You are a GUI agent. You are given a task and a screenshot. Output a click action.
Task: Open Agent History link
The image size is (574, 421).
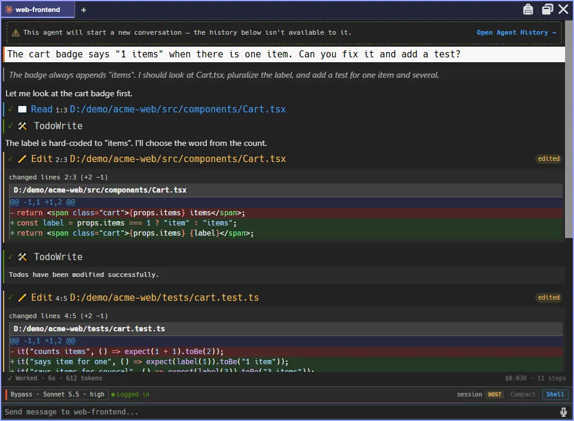click(516, 32)
